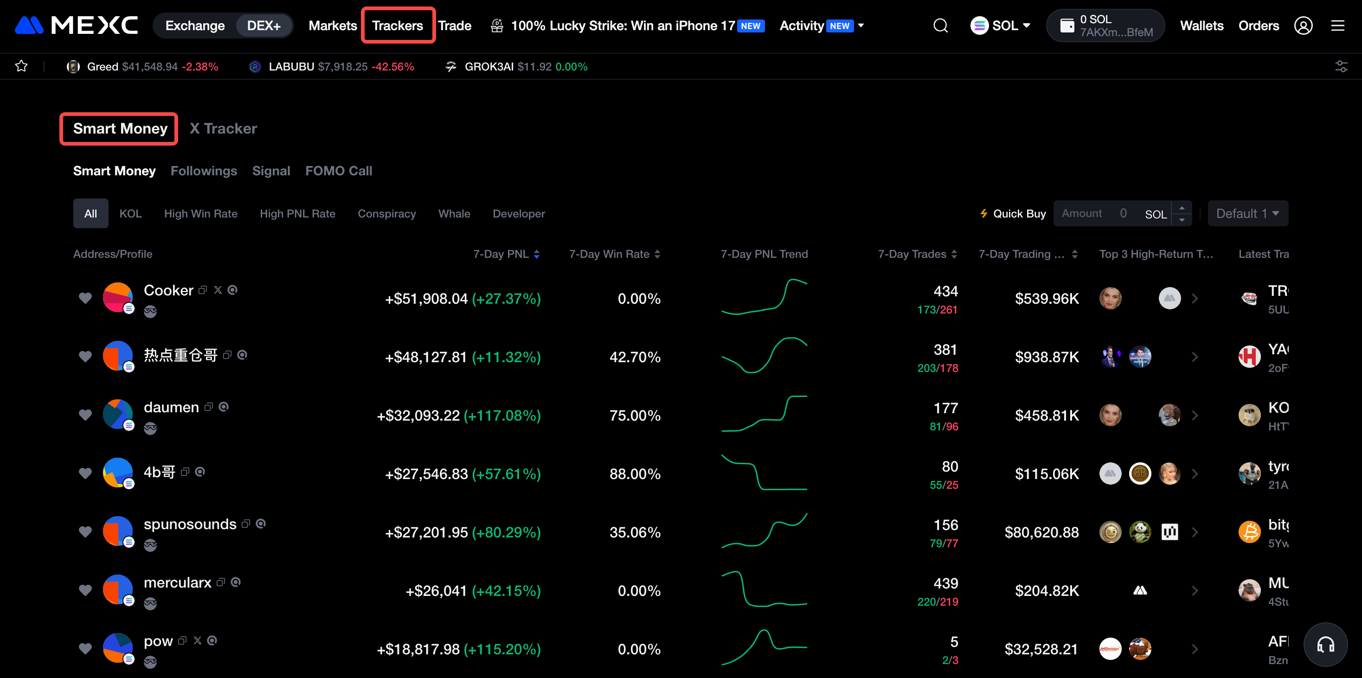Toggle the heart next to spunosounds
Viewport: 1362px width, 678px height.
tap(85, 531)
